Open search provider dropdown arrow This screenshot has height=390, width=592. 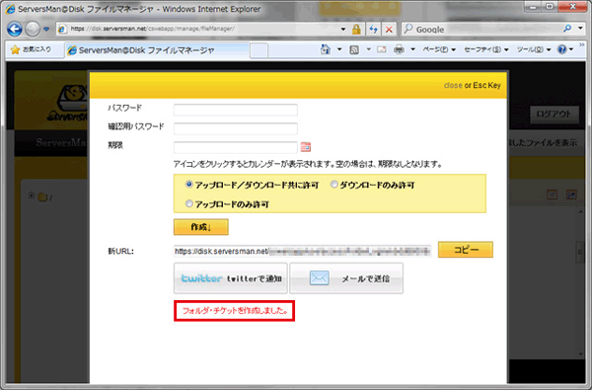[580, 28]
